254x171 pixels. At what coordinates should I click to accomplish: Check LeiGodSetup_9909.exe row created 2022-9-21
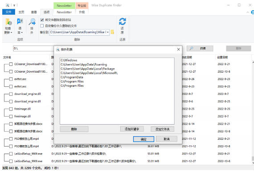click(x=11, y=154)
